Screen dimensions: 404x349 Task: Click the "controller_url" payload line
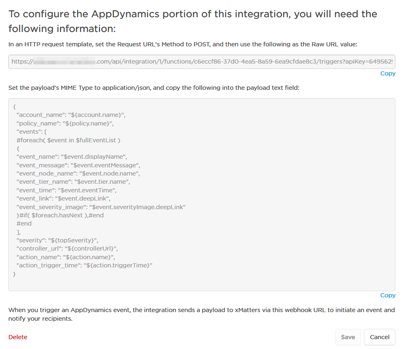tap(67, 249)
